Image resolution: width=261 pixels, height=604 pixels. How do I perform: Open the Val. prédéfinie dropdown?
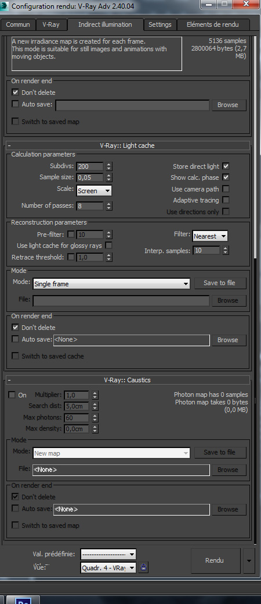(x=108, y=555)
